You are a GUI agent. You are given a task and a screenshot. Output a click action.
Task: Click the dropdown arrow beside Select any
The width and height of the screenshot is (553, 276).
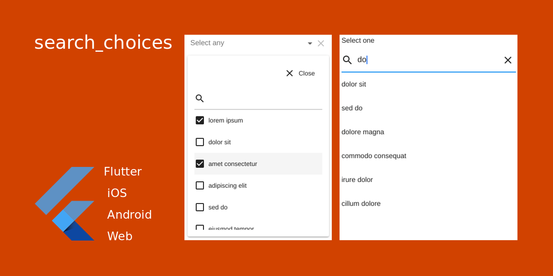(x=310, y=44)
